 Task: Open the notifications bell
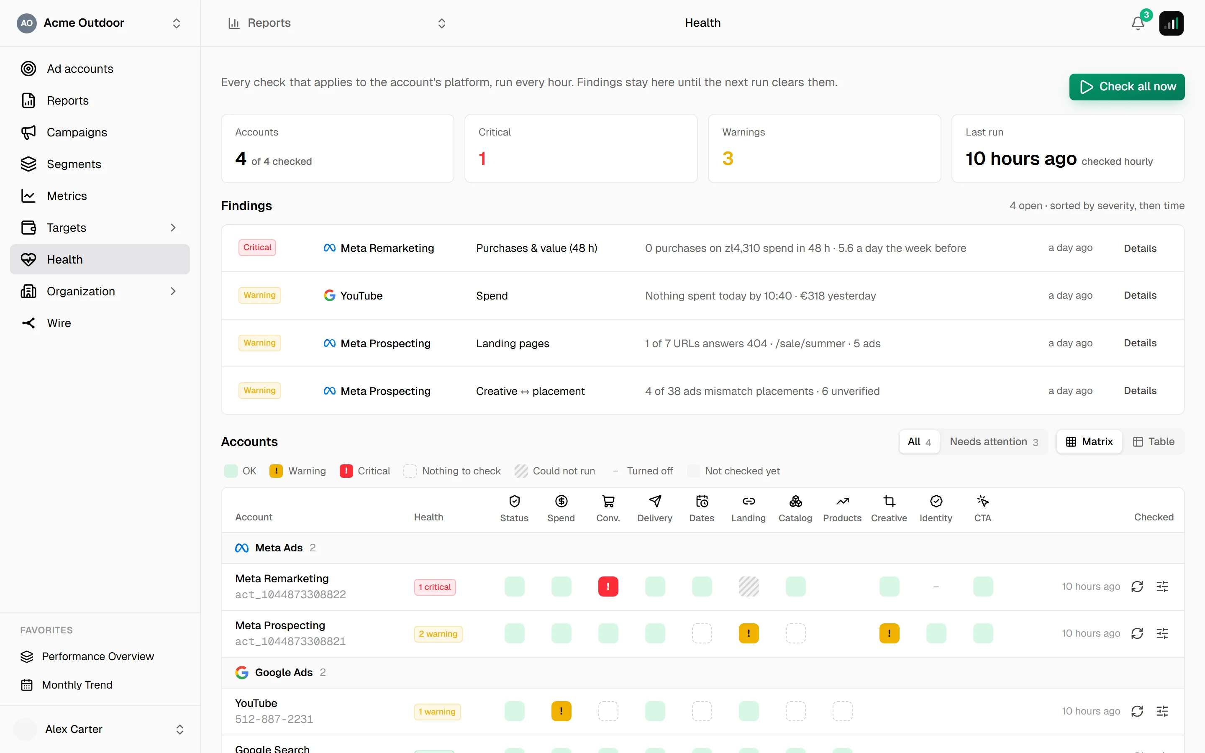coord(1137,23)
